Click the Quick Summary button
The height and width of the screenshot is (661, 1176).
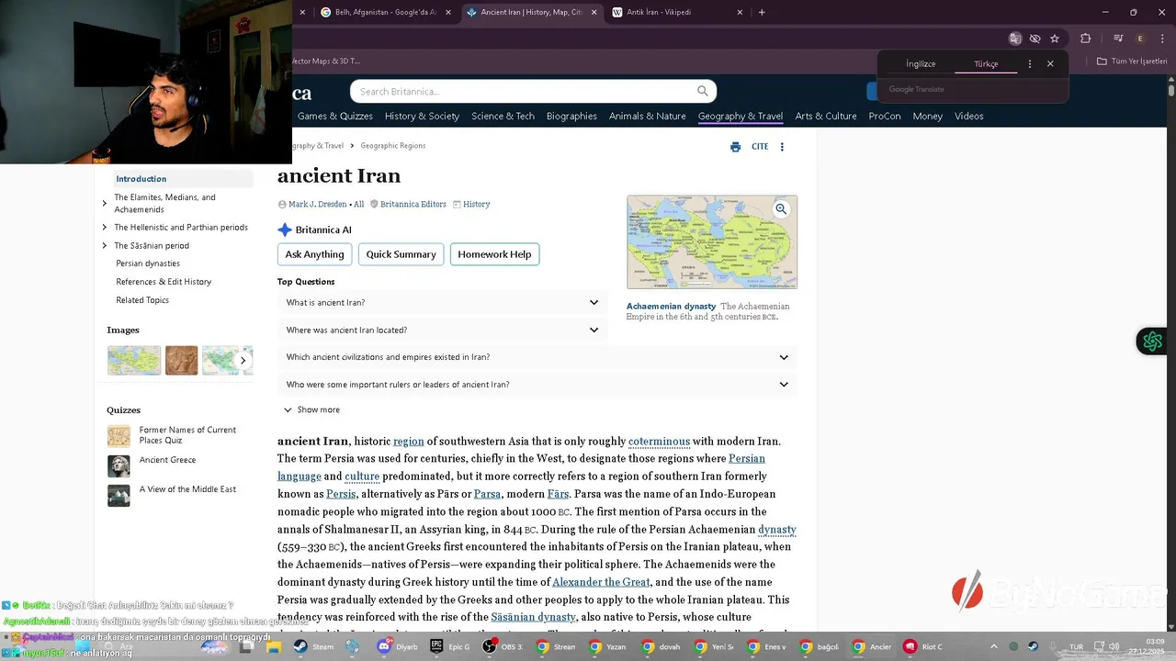point(401,254)
